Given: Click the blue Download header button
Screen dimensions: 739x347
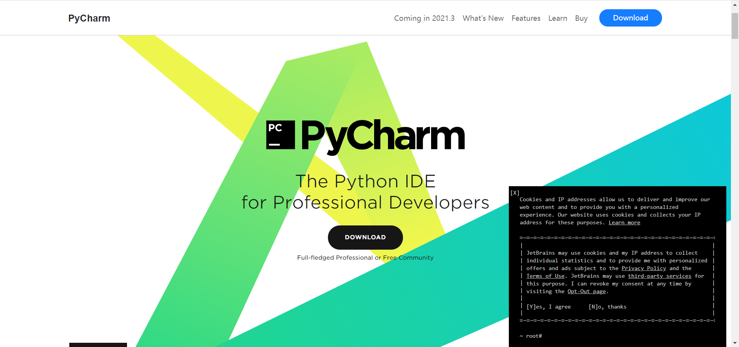Looking at the screenshot, I should 630,18.
